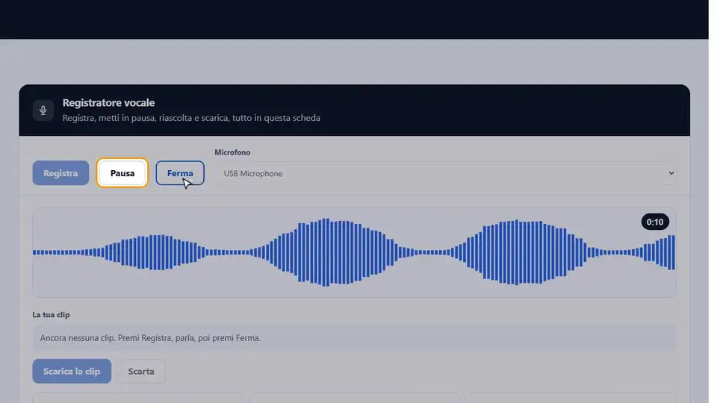Click the La tua clip label
The width and height of the screenshot is (717, 403).
tap(51, 315)
